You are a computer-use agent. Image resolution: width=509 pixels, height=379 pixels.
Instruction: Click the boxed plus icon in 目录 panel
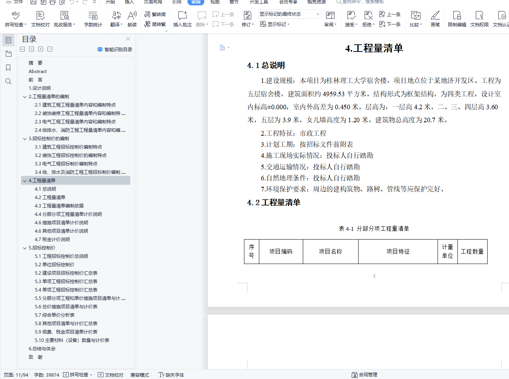(41, 49)
